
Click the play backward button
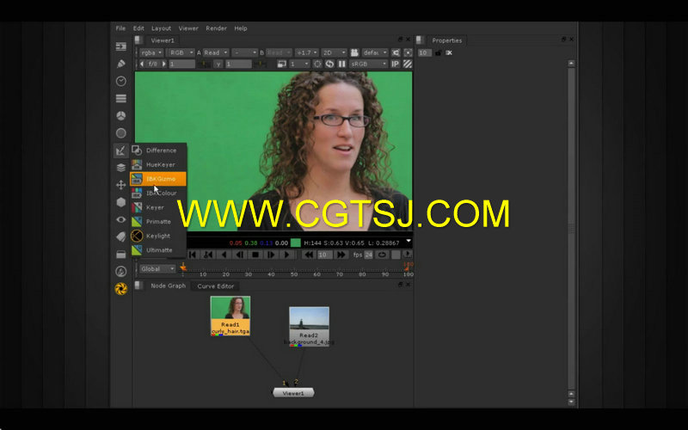[x=224, y=255]
